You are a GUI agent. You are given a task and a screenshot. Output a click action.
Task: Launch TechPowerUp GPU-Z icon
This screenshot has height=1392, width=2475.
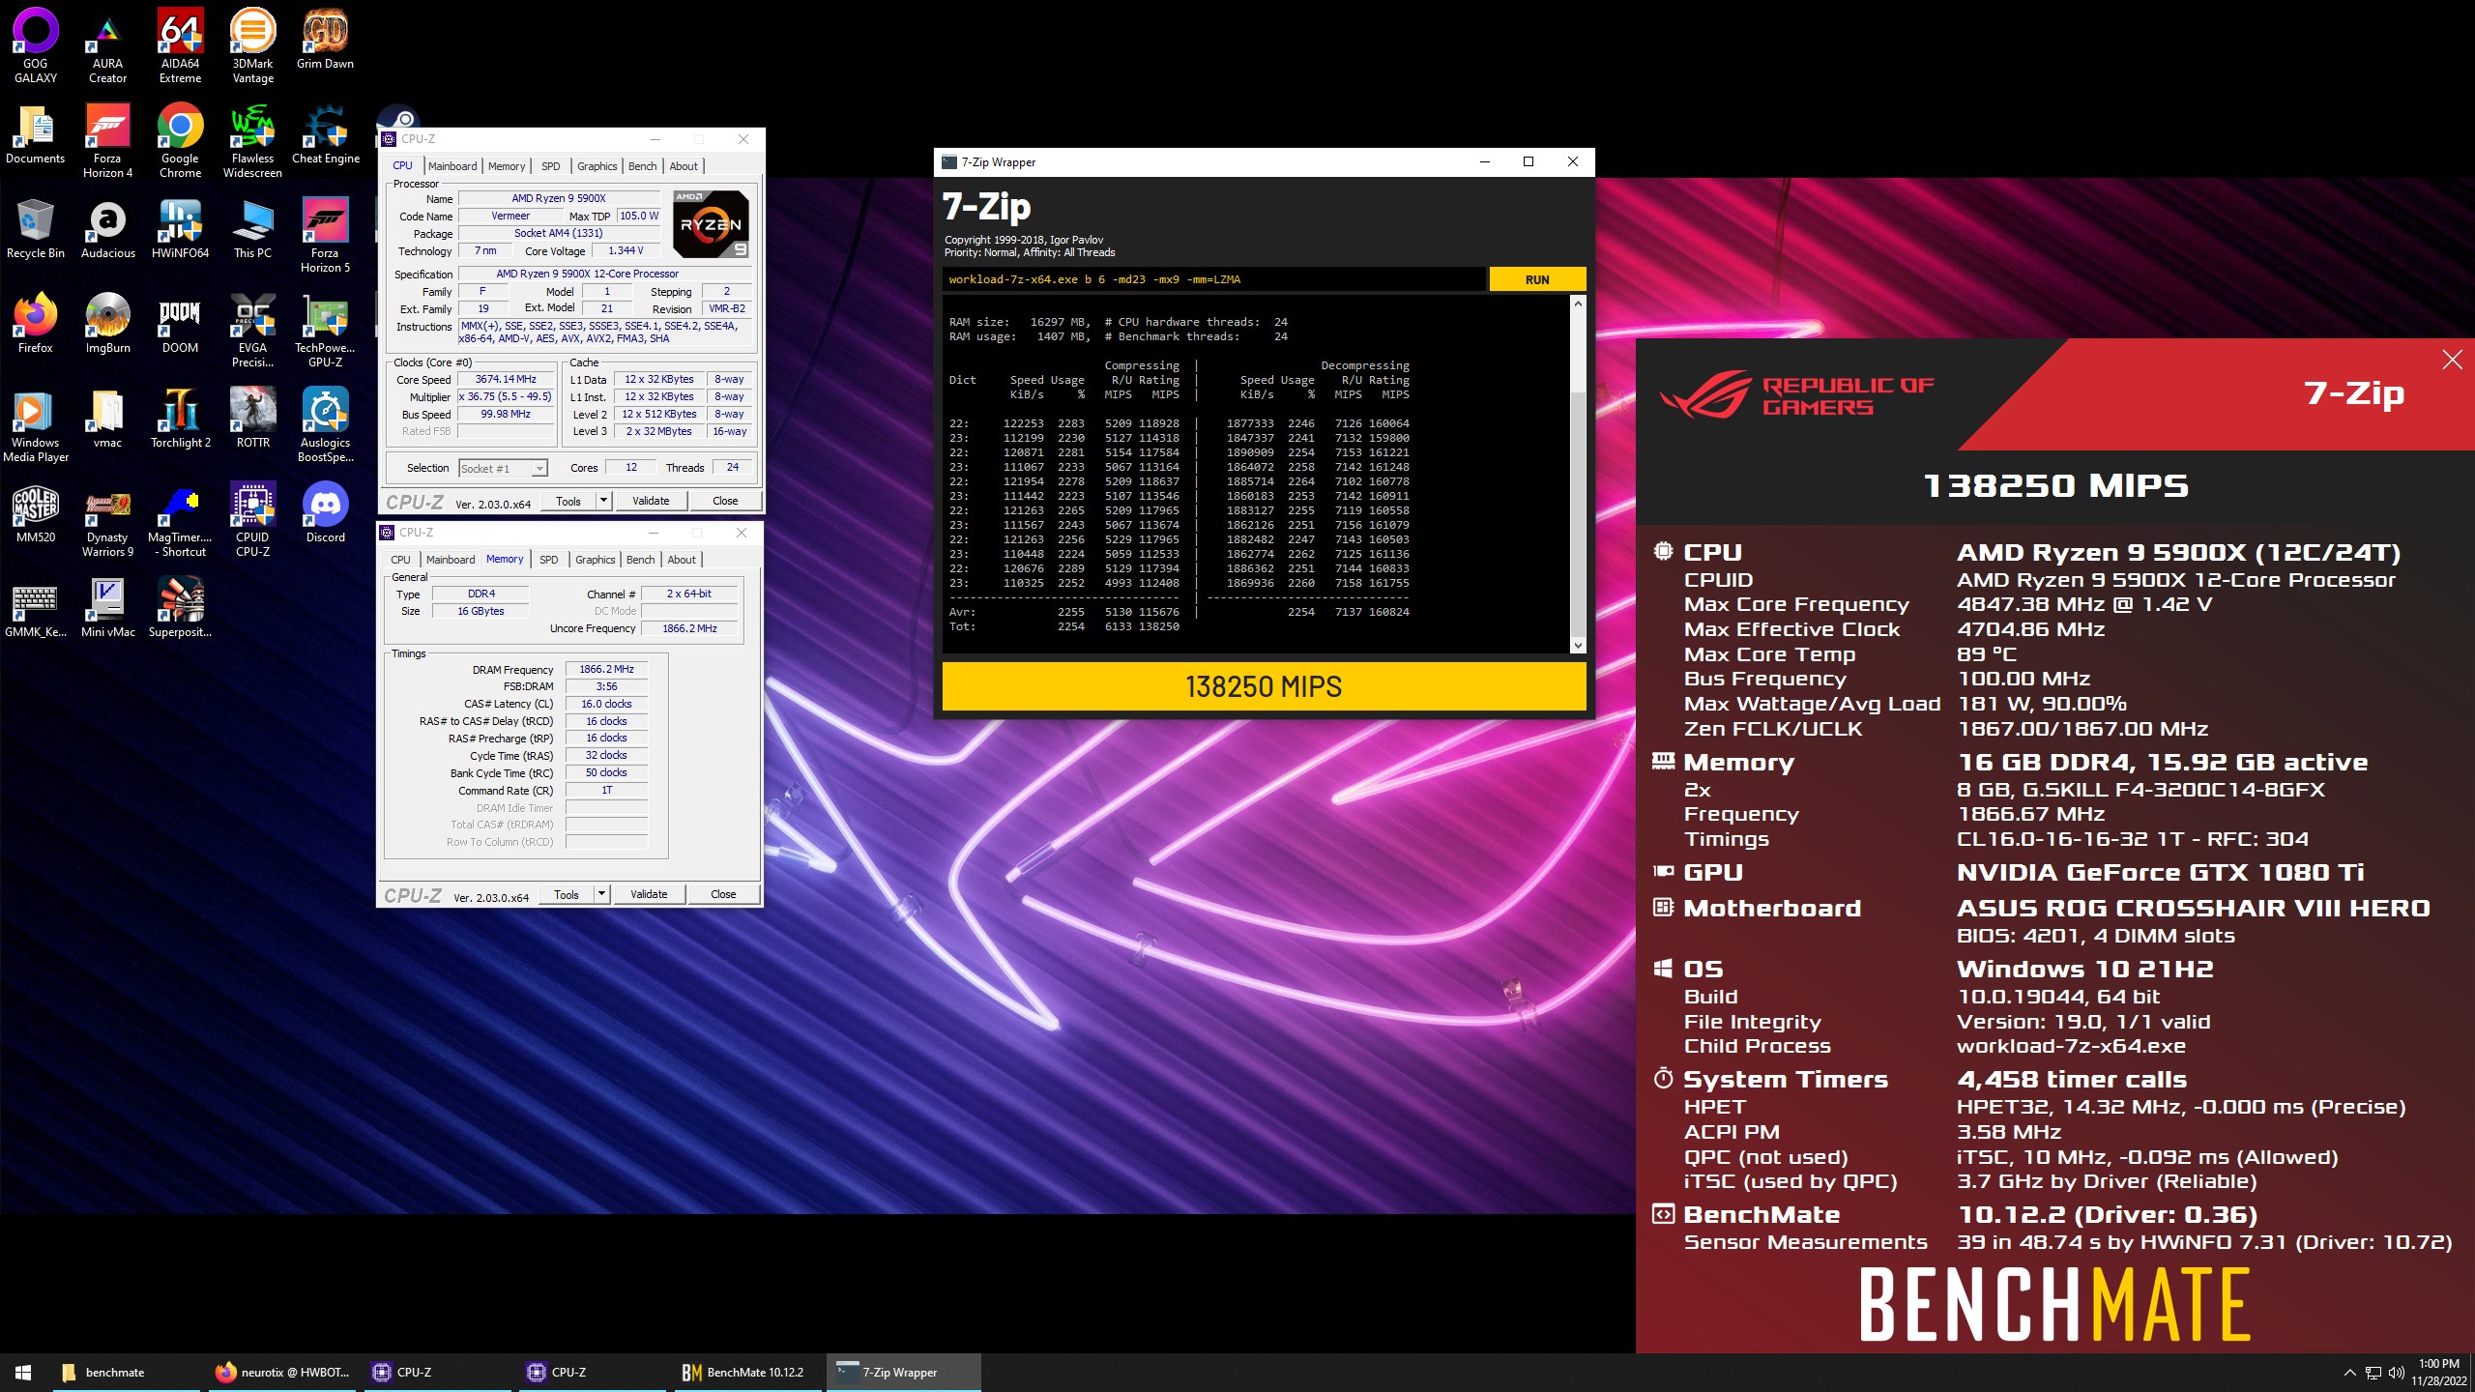point(325,330)
